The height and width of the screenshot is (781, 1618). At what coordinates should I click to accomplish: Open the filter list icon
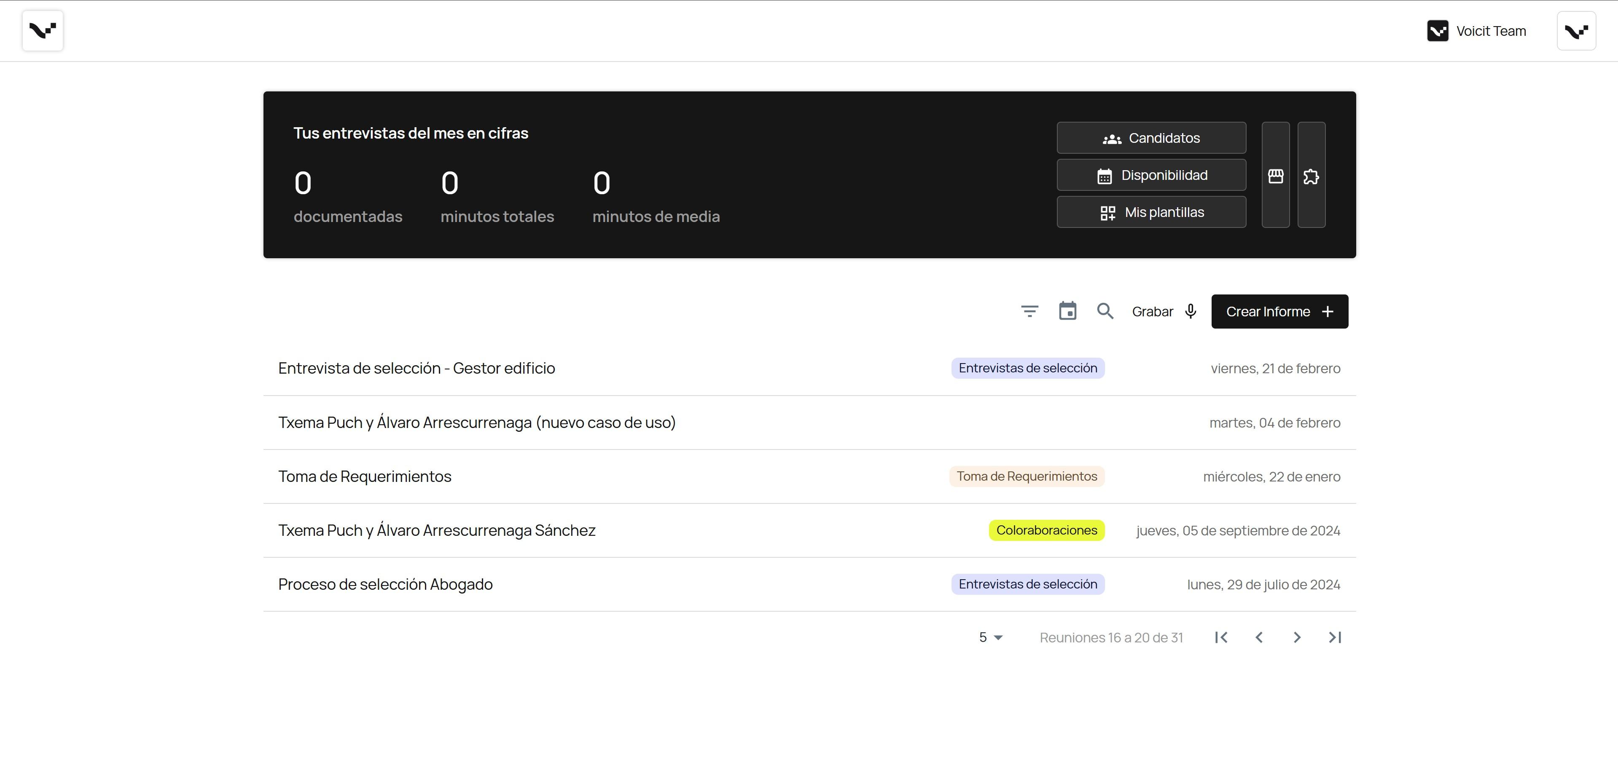[x=1029, y=311]
